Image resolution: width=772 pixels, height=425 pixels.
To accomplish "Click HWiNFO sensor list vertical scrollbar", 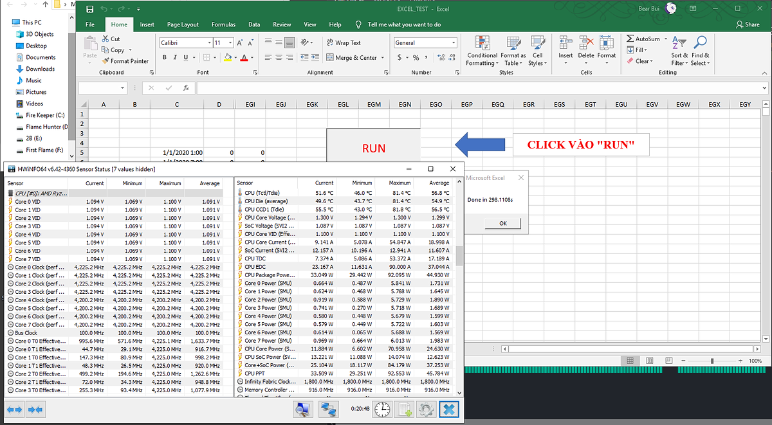I will click(459, 256).
